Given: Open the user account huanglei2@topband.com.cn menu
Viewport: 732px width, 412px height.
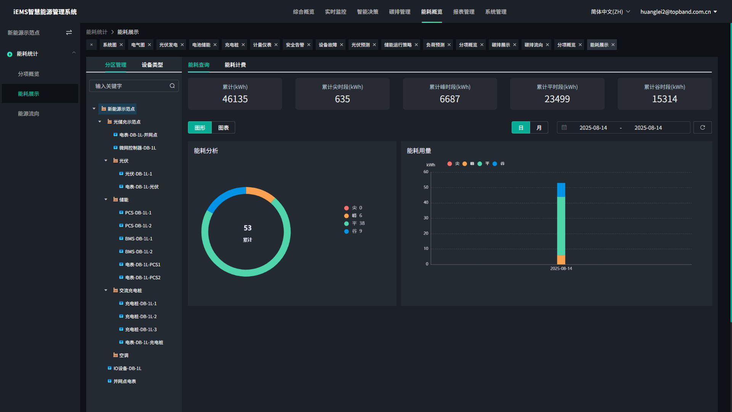Looking at the screenshot, I should pos(679,12).
